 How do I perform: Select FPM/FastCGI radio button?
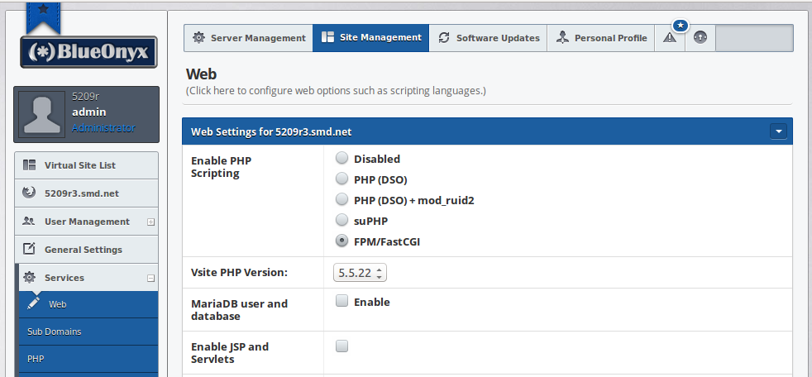342,241
